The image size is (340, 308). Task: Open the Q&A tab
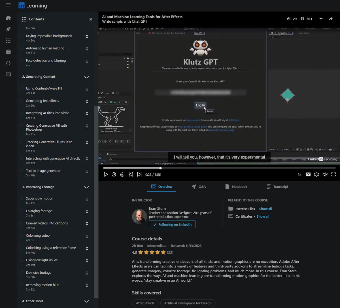point(198,186)
